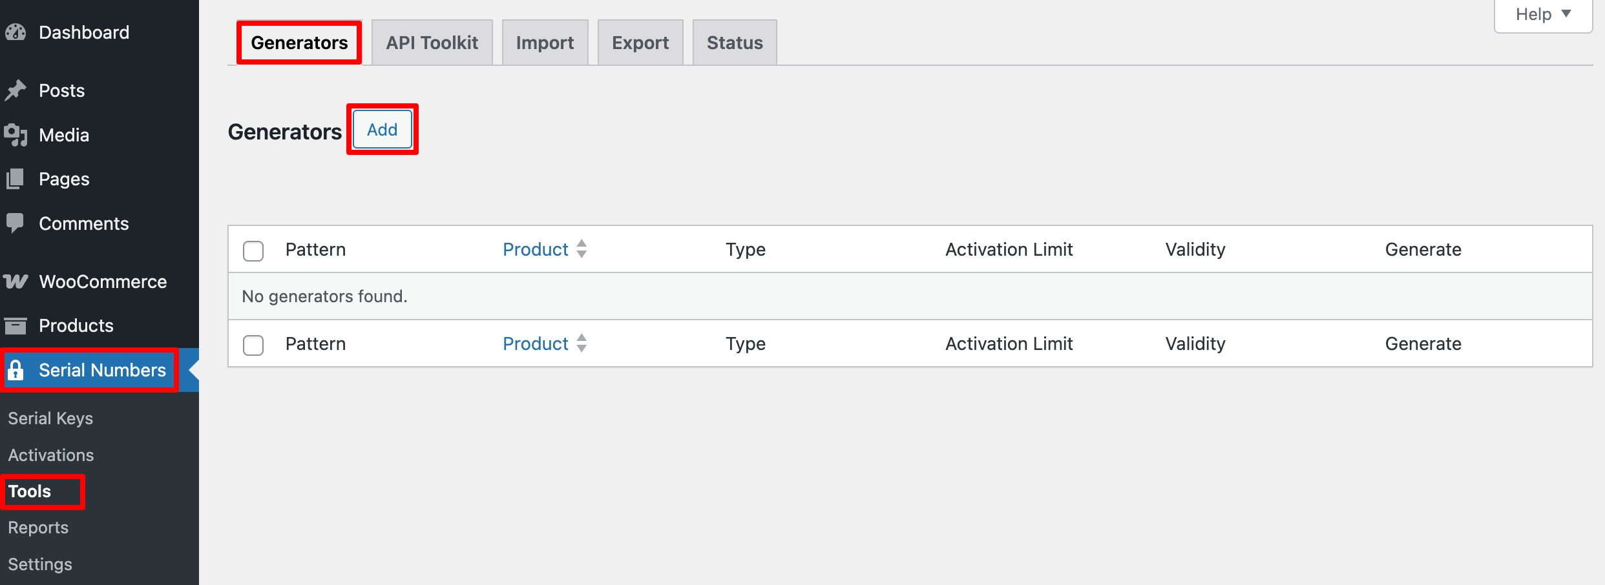
Task: Click the Product link in table footer
Action: 536,344
